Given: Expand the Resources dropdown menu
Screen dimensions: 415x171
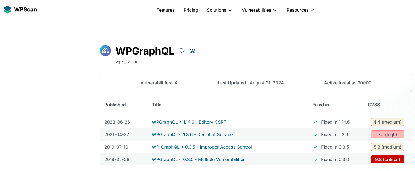Looking at the screenshot, I should pyautogui.click(x=300, y=10).
